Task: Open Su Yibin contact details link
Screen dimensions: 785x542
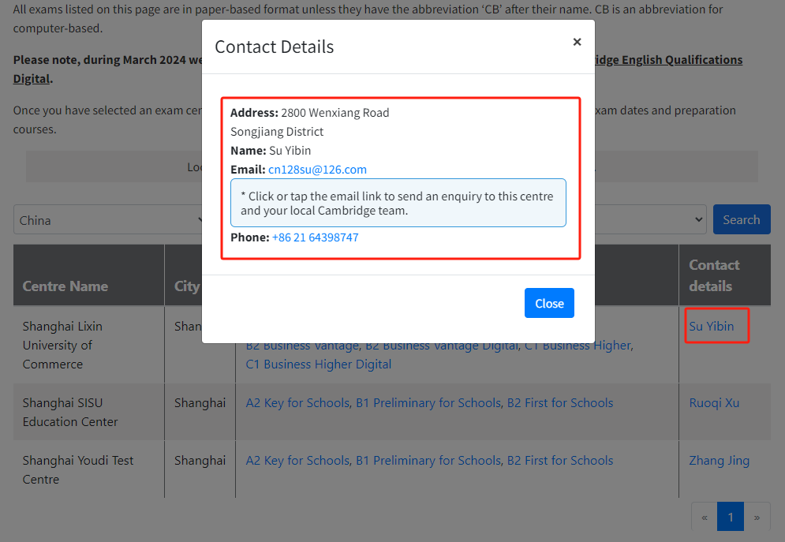Action: [712, 326]
